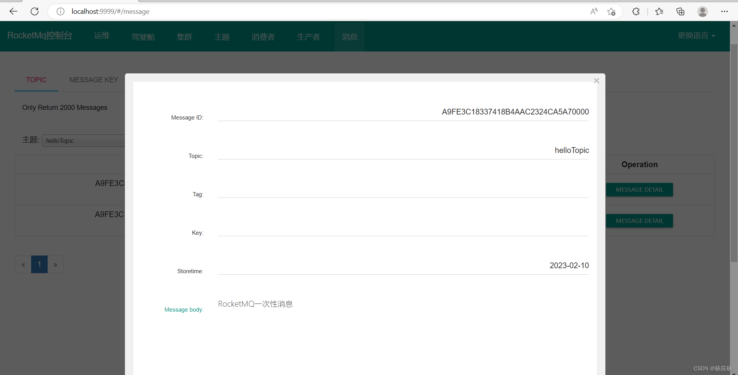Click the RocketMq控制台 brand link
Image resolution: width=738 pixels, height=375 pixels.
[40, 35]
